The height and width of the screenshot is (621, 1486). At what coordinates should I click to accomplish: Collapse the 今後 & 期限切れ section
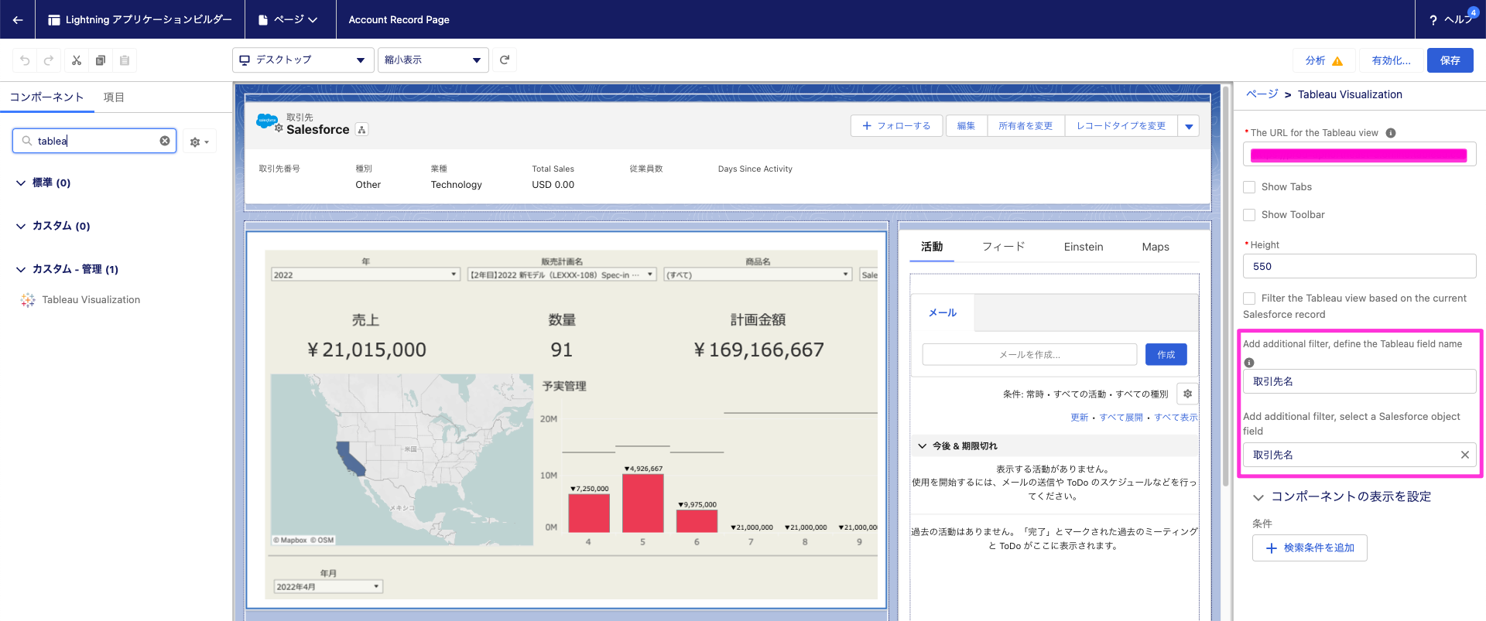[x=923, y=446]
